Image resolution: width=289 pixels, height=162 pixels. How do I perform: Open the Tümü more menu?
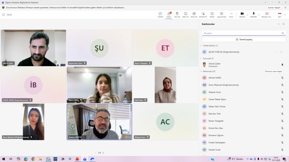pyautogui.click(x=231, y=14)
